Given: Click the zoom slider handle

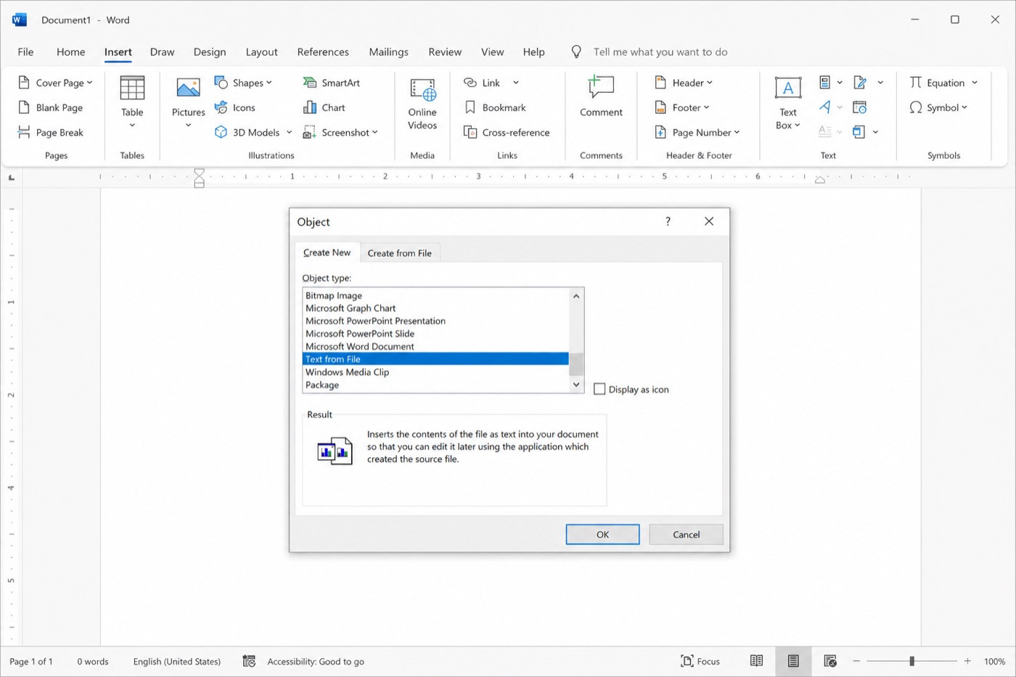Looking at the screenshot, I should click(911, 661).
